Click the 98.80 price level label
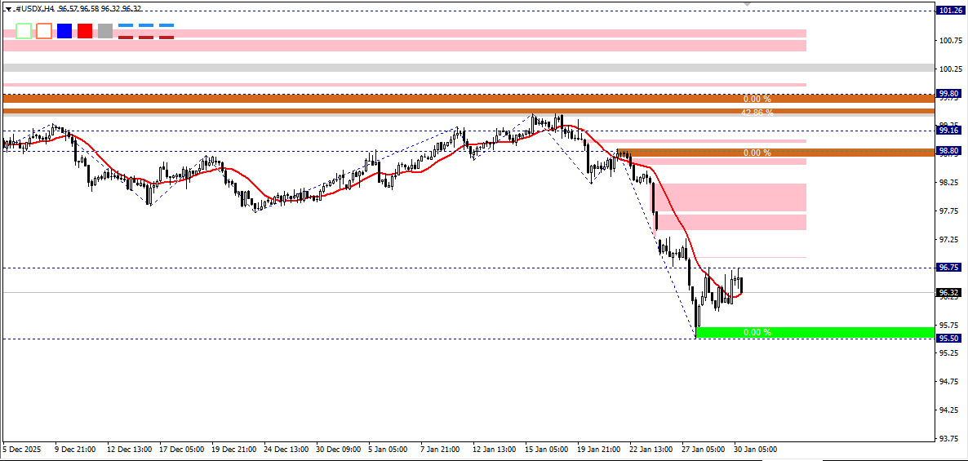This screenshot has height=461, width=968. point(948,151)
